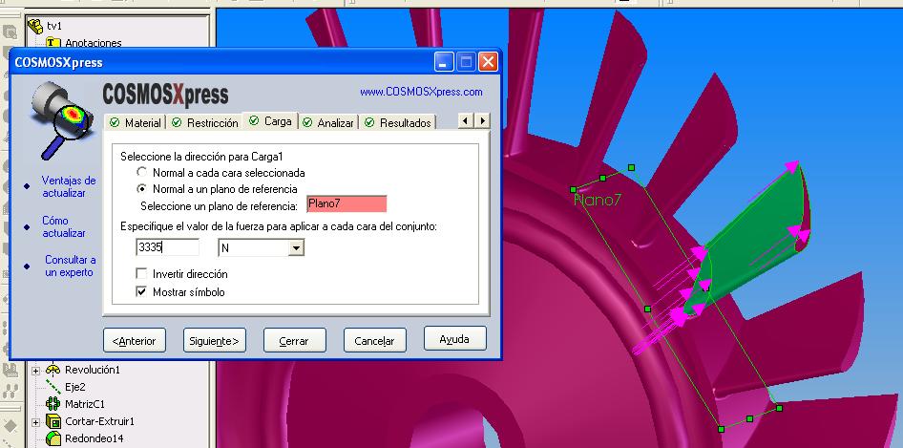Select the Eje2 axis icon
The image size is (903, 448).
pyautogui.click(x=53, y=387)
